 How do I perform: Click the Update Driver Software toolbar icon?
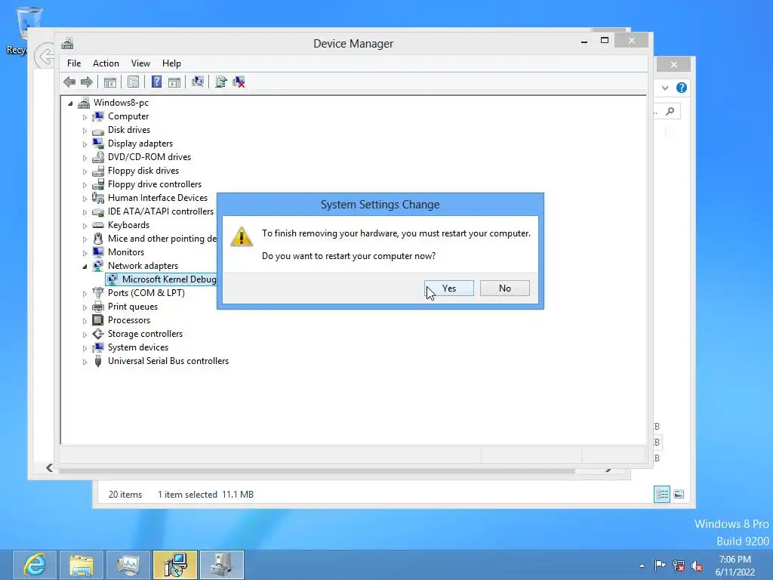(221, 82)
